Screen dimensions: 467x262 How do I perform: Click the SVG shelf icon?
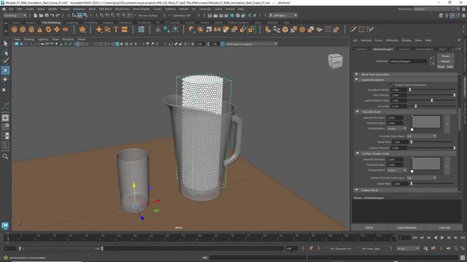pos(125,29)
